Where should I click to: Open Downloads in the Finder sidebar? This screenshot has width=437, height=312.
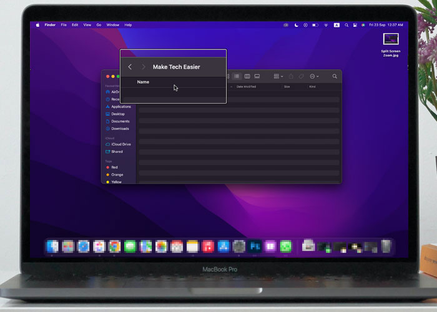tap(117, 129)
